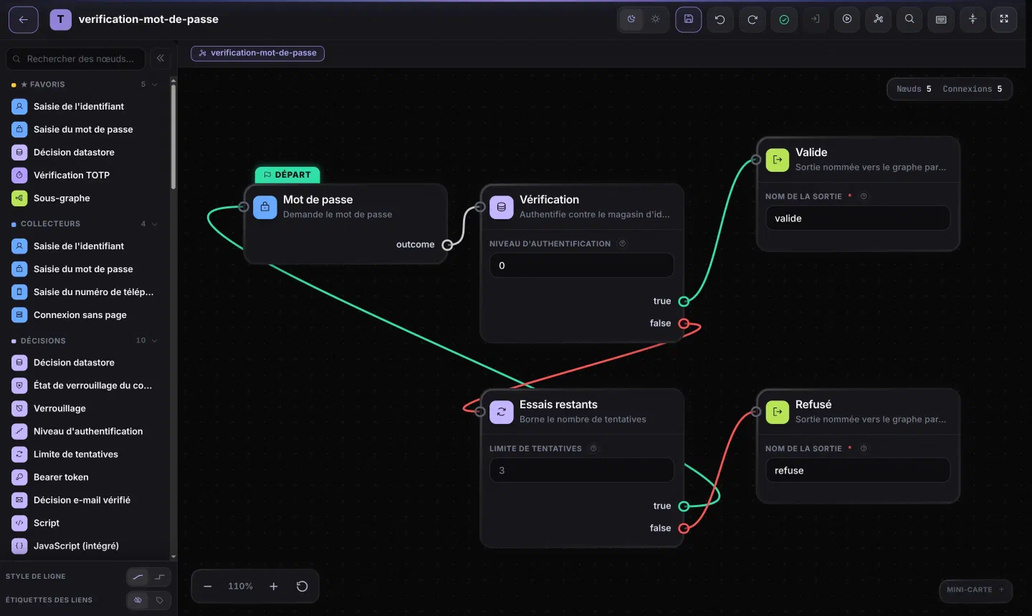The width and height of the screenshot is (1032, 616).
Task: Switch to dark theme moon toggle
Action: [x=631, y=19]
